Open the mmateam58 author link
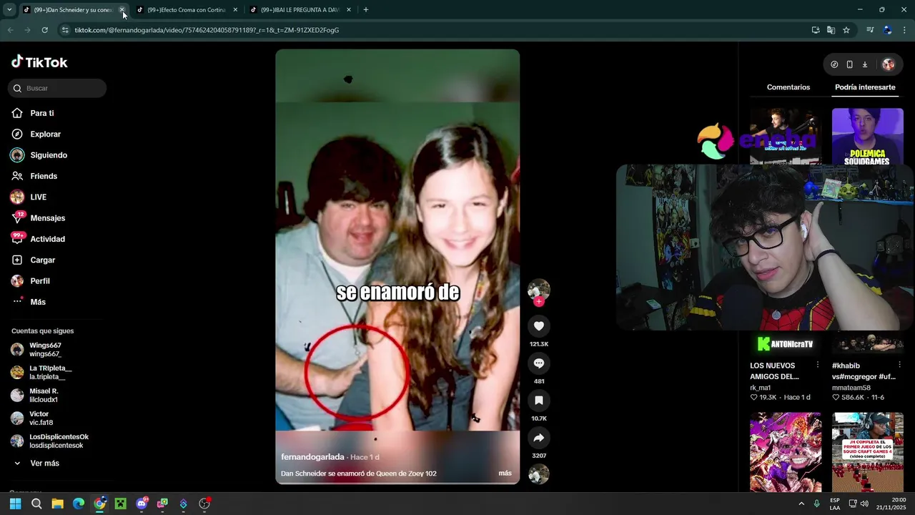The width and height of the screenshot is (915, 515). [x=851, y=388]
